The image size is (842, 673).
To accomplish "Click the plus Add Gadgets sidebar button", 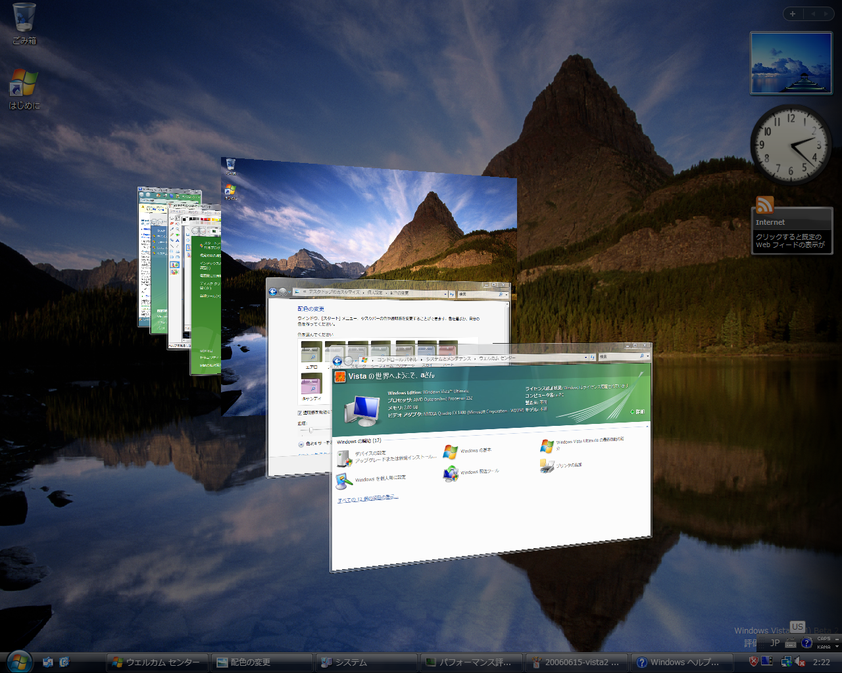I will [793, 14].
